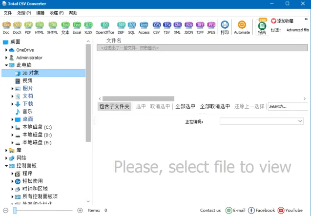Click the file list horizontal scrollbar
The width and height of the screenshot is (311, 216).
pos(138,98)
